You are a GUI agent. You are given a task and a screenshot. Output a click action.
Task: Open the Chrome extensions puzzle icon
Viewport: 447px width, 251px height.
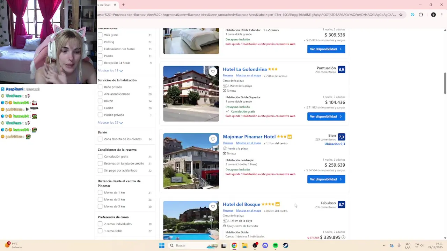[421, 15]
